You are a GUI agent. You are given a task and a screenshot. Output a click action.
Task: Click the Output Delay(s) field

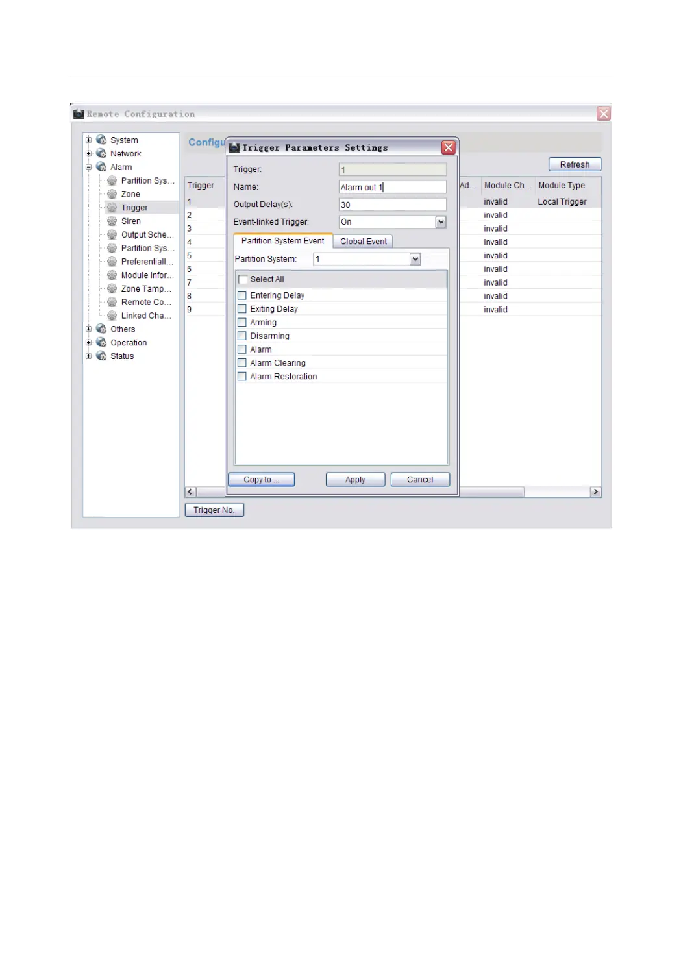point(393,205)
